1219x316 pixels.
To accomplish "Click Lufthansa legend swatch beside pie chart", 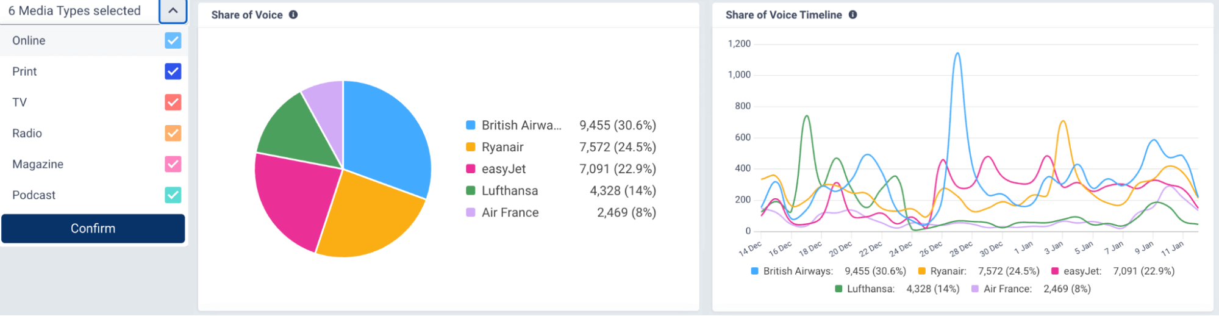I will point(470,191).
